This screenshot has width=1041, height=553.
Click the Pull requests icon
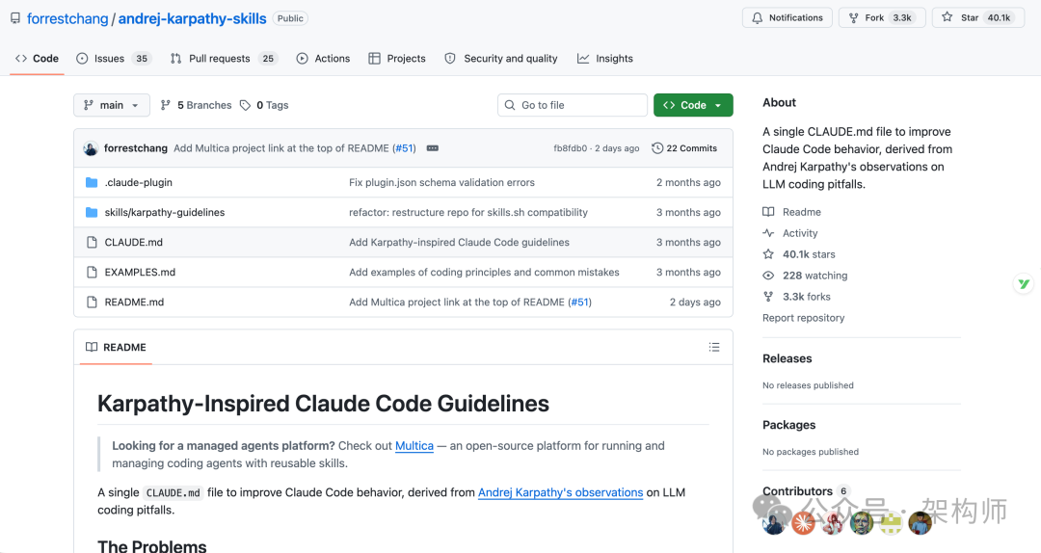(x=176, y=59)
